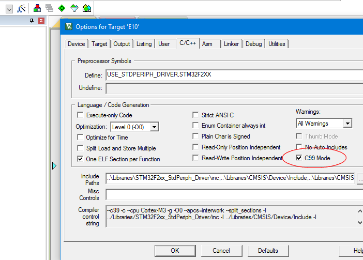Switch to the Debug tab
The height and width of the screenshot is (260, 363).
[x=254, y=44]
